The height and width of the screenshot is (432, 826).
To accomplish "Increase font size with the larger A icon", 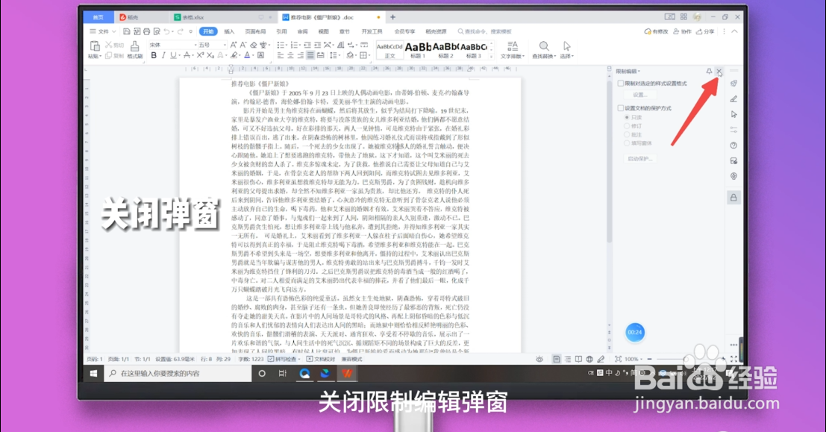I will click(x=234, y=46).
